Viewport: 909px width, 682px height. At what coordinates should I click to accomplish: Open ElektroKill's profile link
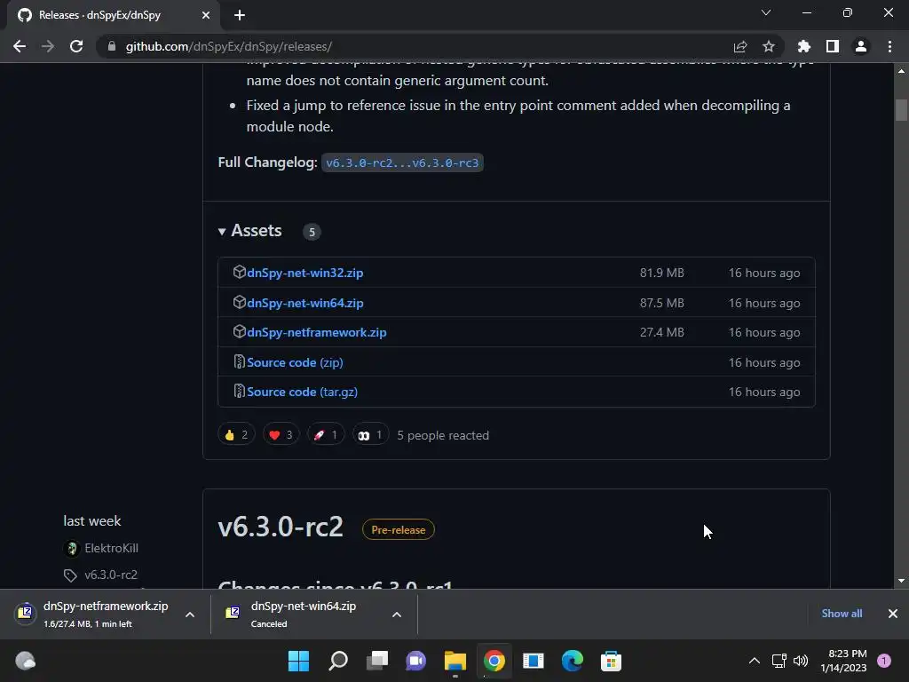click(x=111, y=548)
